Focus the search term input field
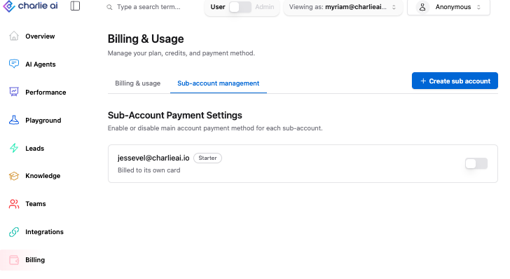 click(x=149, y=7)
